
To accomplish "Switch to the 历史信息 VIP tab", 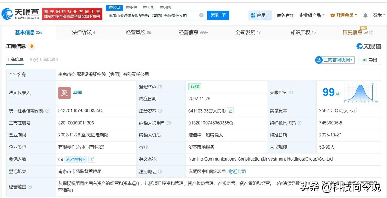I will pyautogui.click(x=355, y=32).
